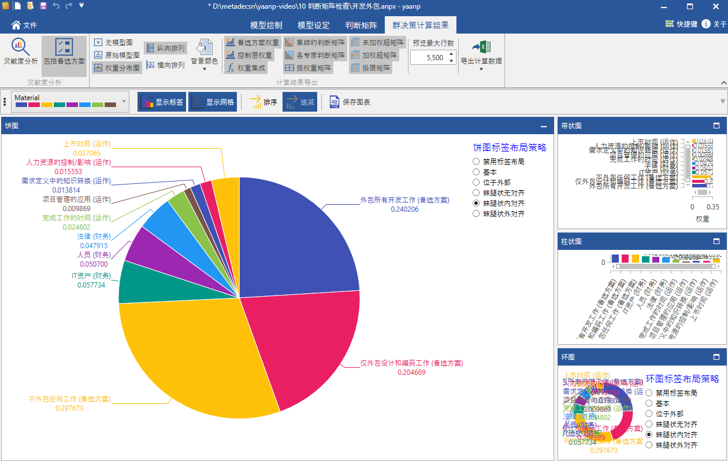
Task: Minimize the 饼图 panel
Action: click(543, 126)
